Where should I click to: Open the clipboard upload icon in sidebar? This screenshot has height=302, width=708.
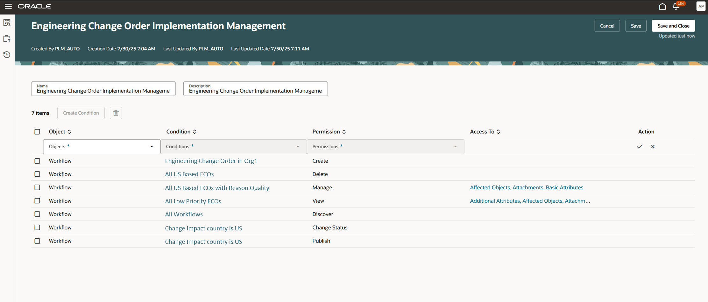pyautogui.click(x=7, y=38)
